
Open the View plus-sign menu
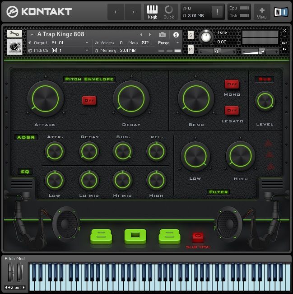click(262, 11)
